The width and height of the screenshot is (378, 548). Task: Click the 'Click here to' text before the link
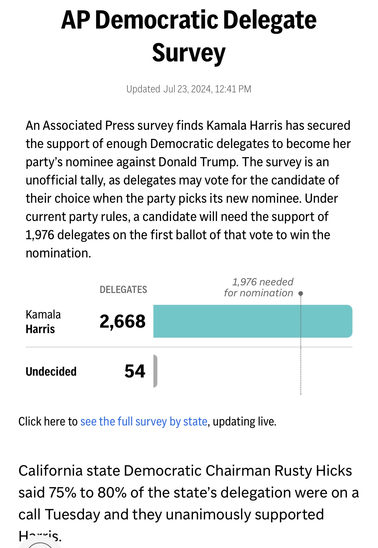(48, 422)
